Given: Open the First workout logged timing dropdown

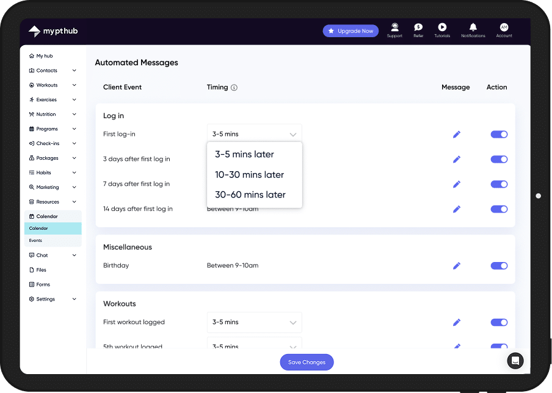Looking at the screenshot, I should [254, 322].
